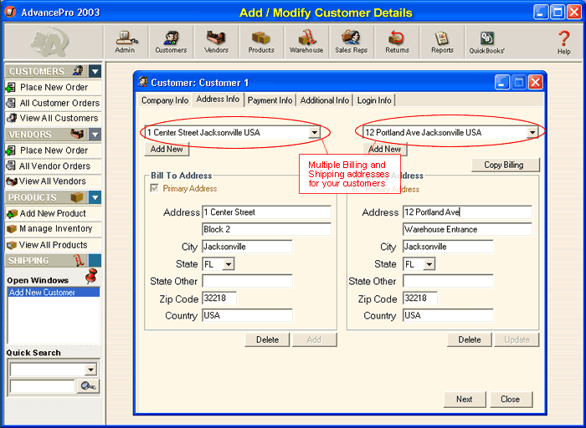Open the Admin toolbar section
The height and width of the screenshot is (428, 586).
(x=126, y=42)
